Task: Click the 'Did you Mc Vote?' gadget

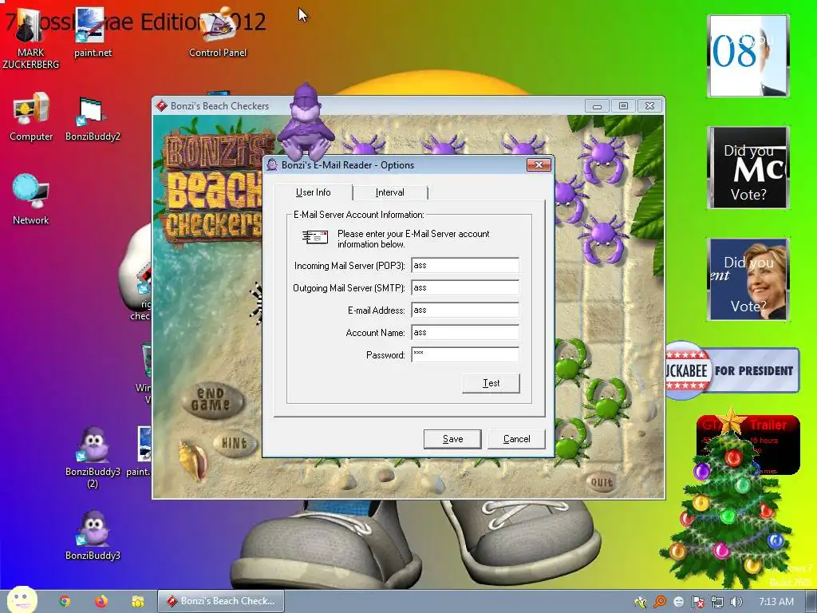Action: (748, 168)
